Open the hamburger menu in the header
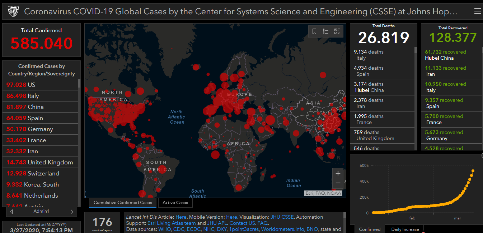The height and width of the screenshot is (233, 483). tap(477, 11)
